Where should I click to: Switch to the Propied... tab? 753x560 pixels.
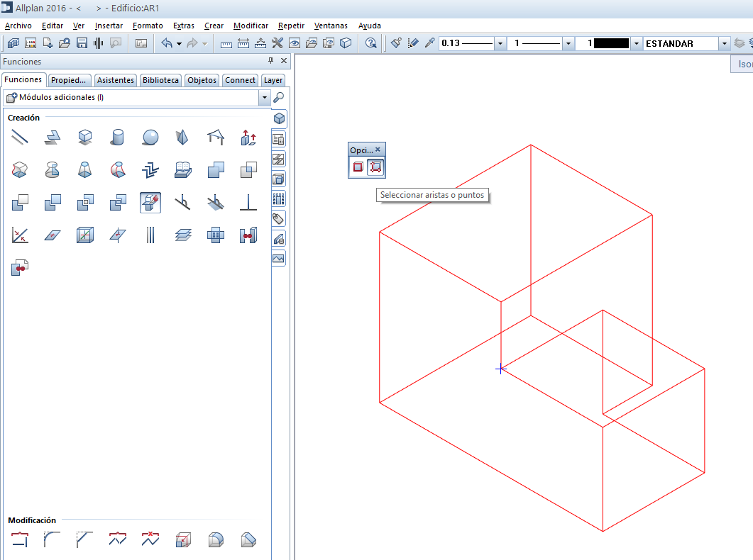coord(68,80)
